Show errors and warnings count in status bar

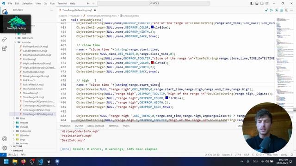pyautogui.click(x=13, y=155)
